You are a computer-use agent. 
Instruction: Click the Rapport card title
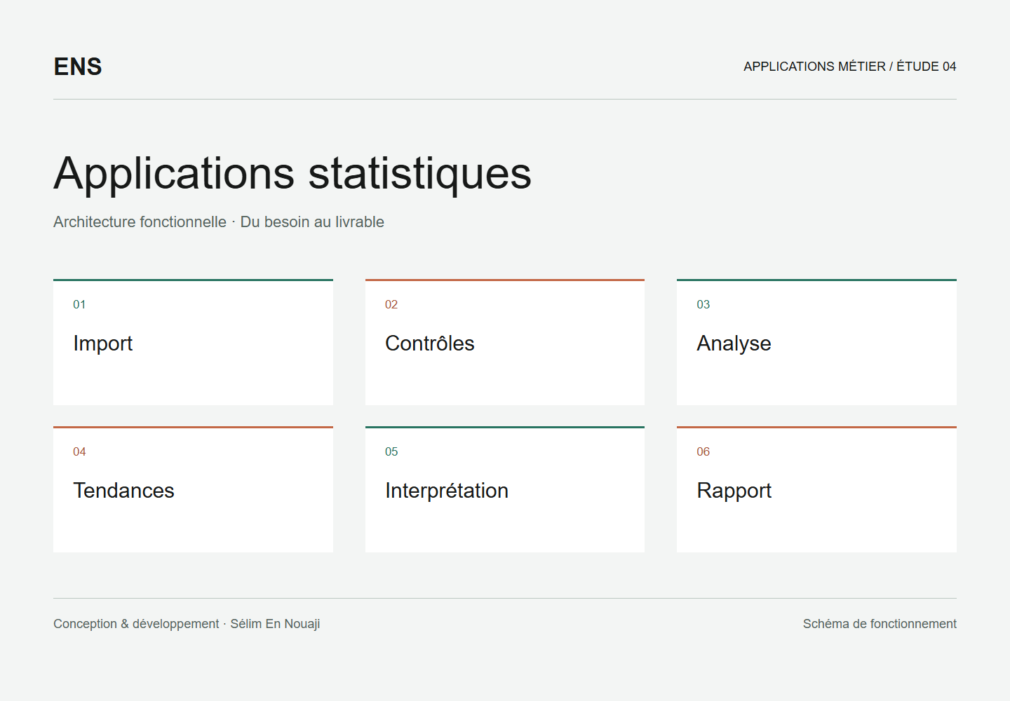pyautogui.click(x=734, y=491)
